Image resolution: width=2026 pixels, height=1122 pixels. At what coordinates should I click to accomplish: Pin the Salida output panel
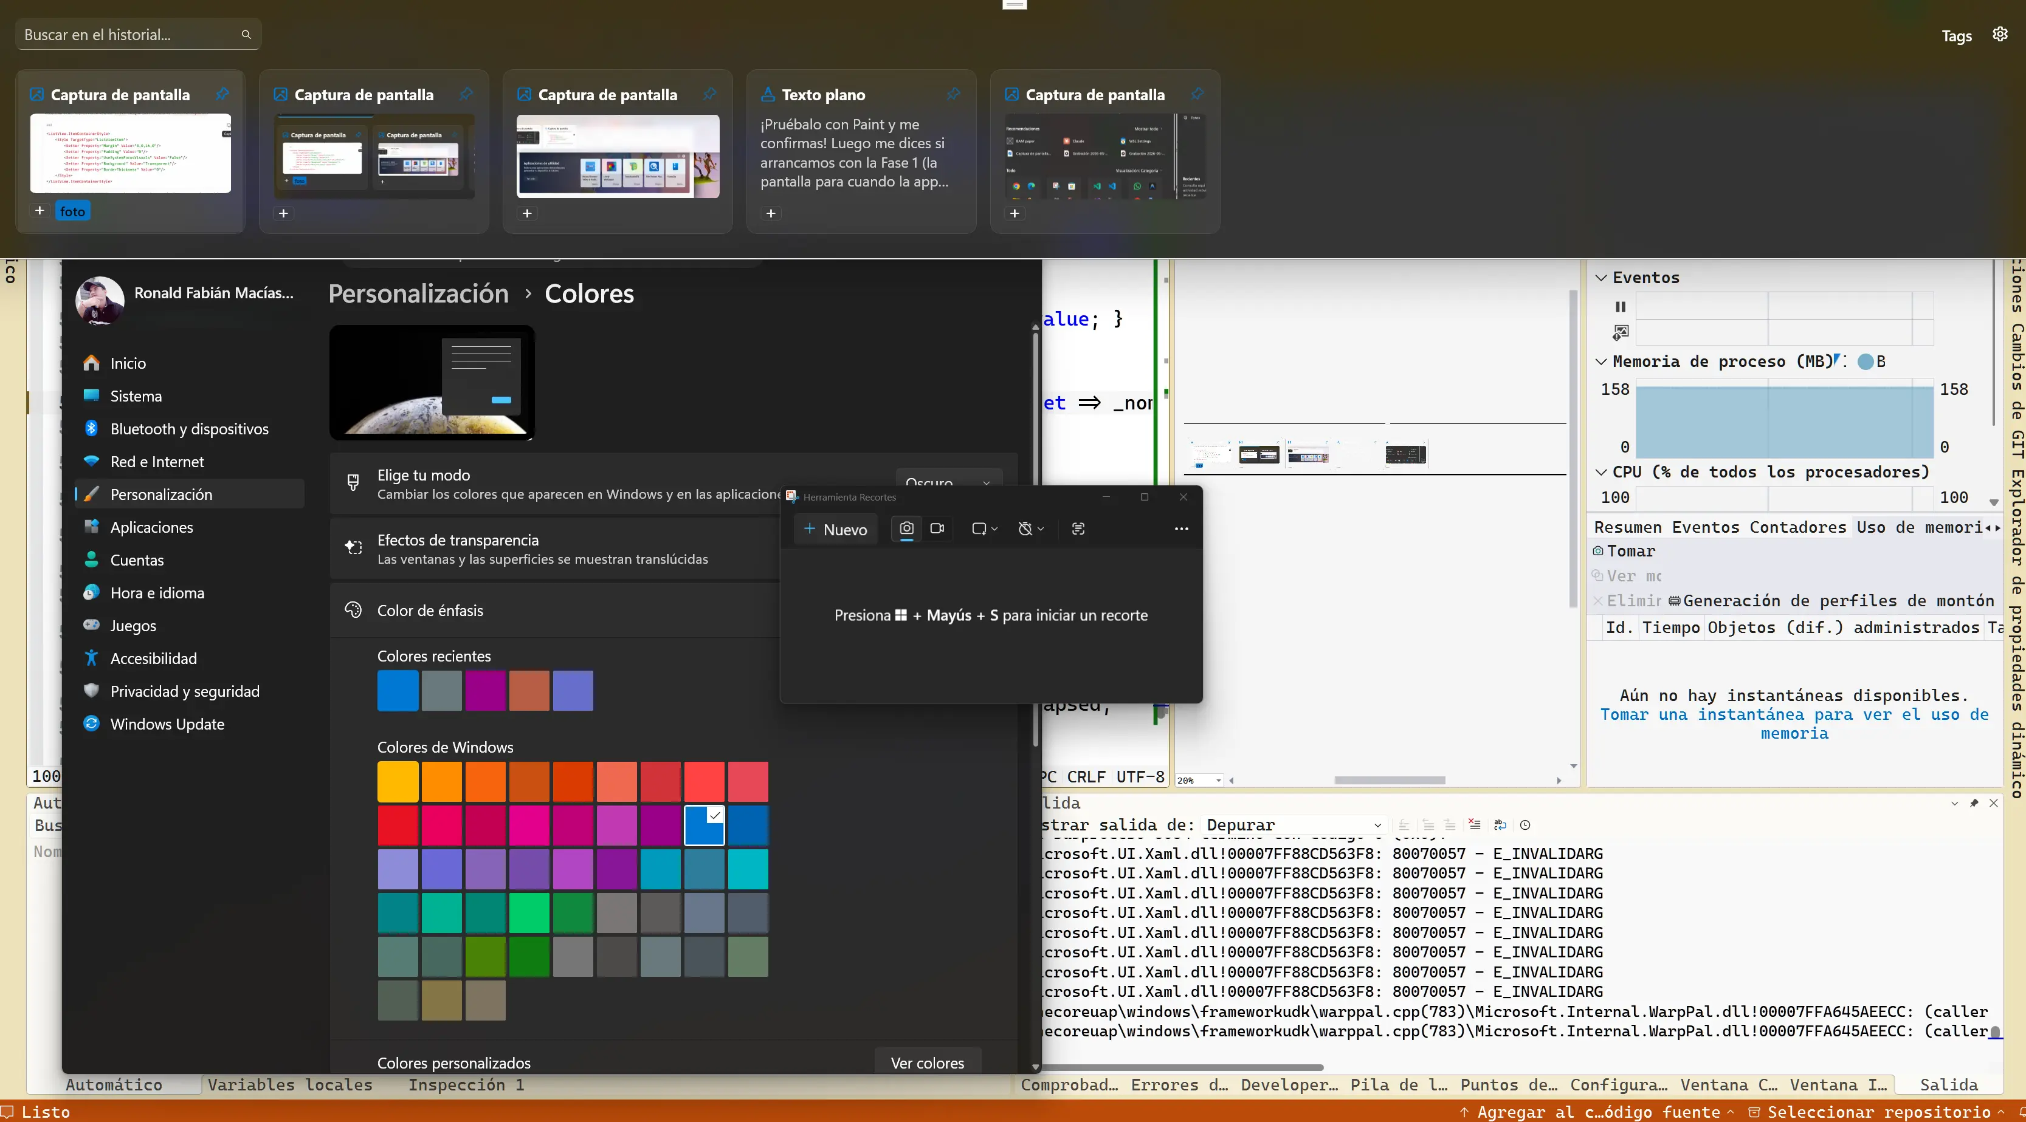[1973, 803]
